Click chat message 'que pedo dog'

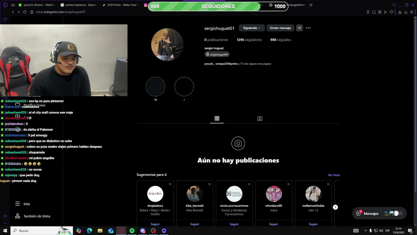[x=29, y=175]
